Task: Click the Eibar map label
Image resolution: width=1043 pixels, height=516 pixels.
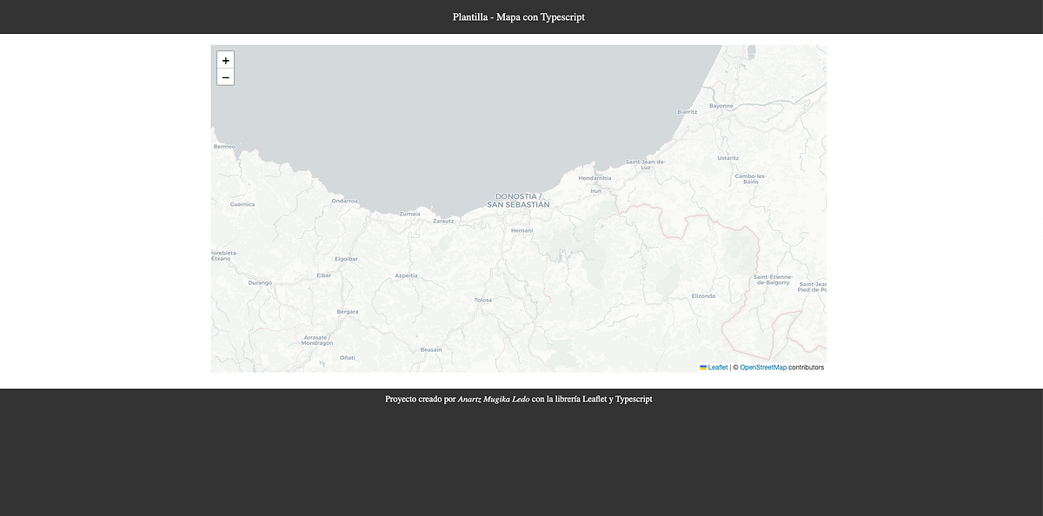Action: [x=325, y=274]
